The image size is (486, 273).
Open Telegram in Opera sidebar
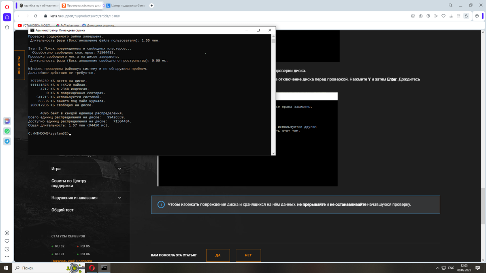pyautogui.click(x=7, y=141)
